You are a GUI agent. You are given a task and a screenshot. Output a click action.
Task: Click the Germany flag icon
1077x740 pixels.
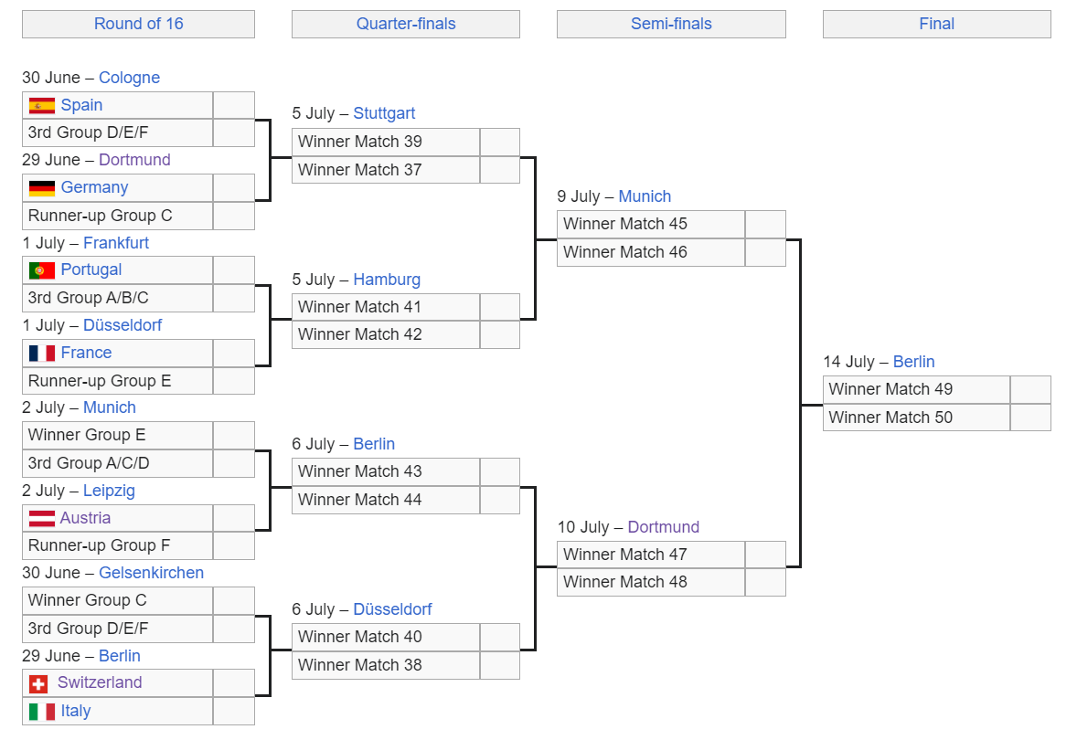[x=42, y=188]
